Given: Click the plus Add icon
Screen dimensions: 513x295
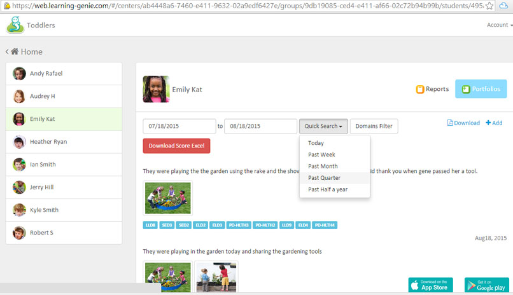Looking at the screenshot, I should [488, 123].
